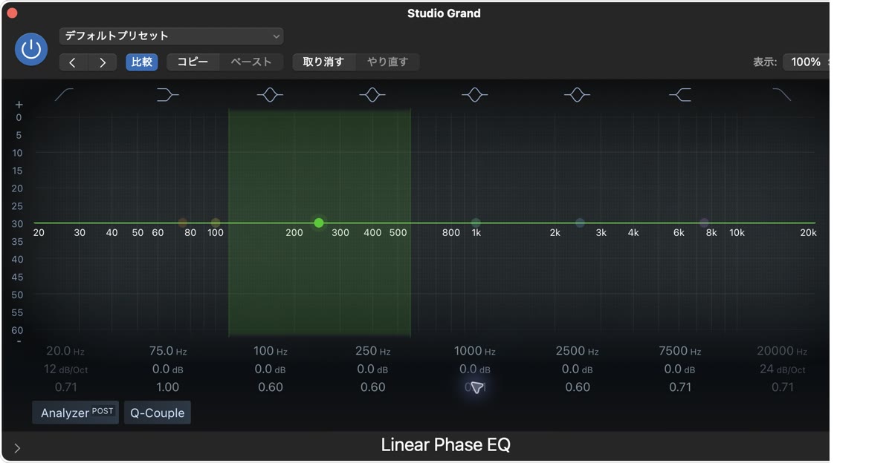Click the 0.71 Q value under 7500 Hz
Image resolution: width=892 pixels, height=463 pixels.
click(x=679, y=387)
